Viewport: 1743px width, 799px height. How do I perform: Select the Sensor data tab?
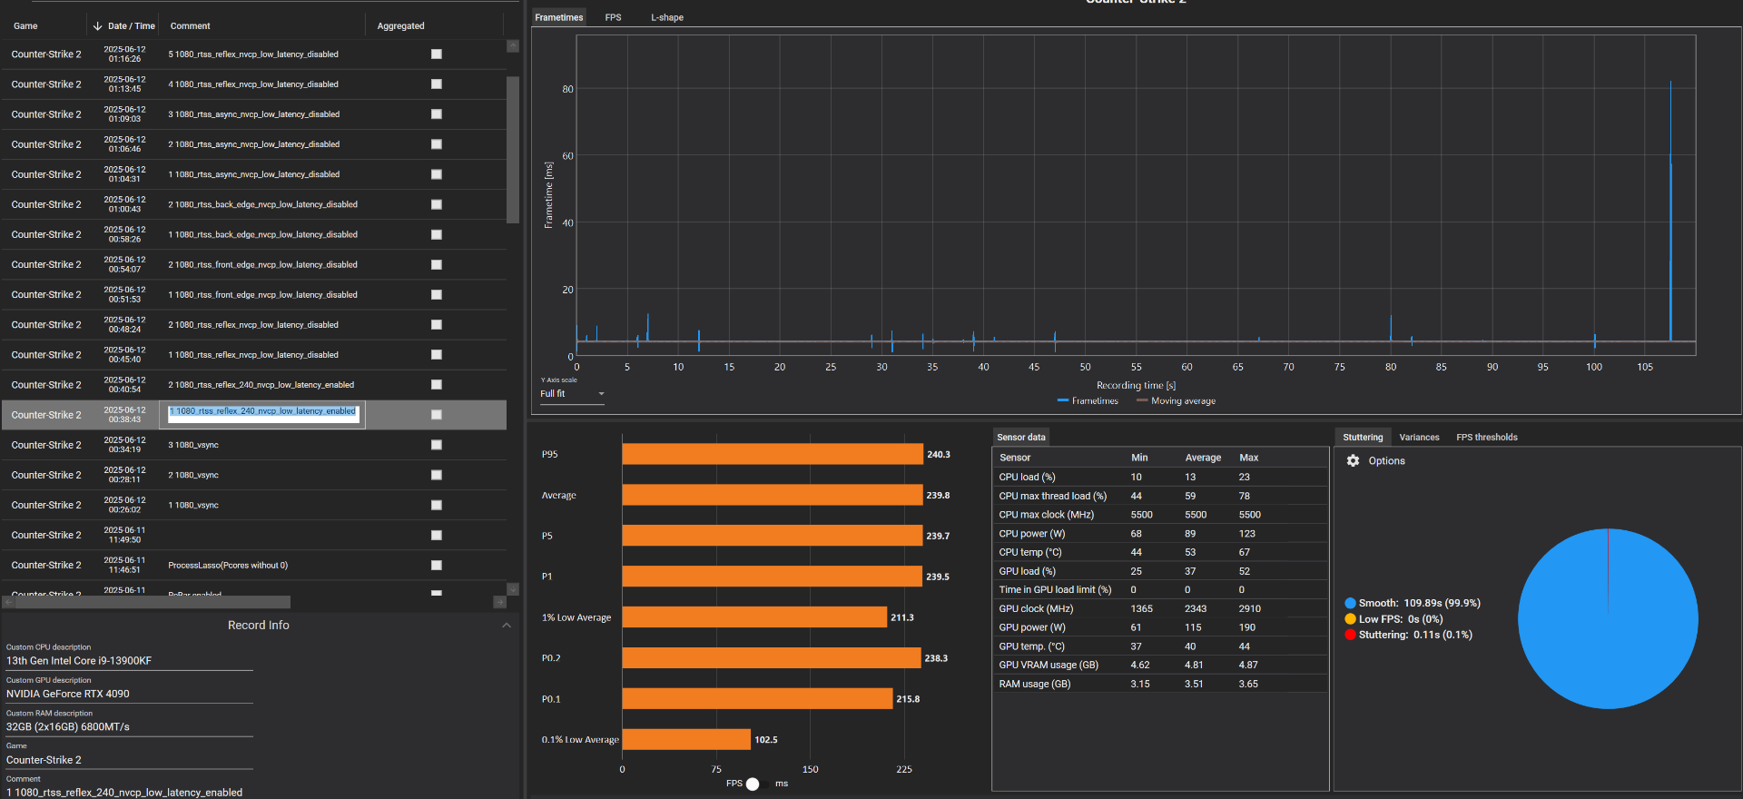tap(1021, 438)
